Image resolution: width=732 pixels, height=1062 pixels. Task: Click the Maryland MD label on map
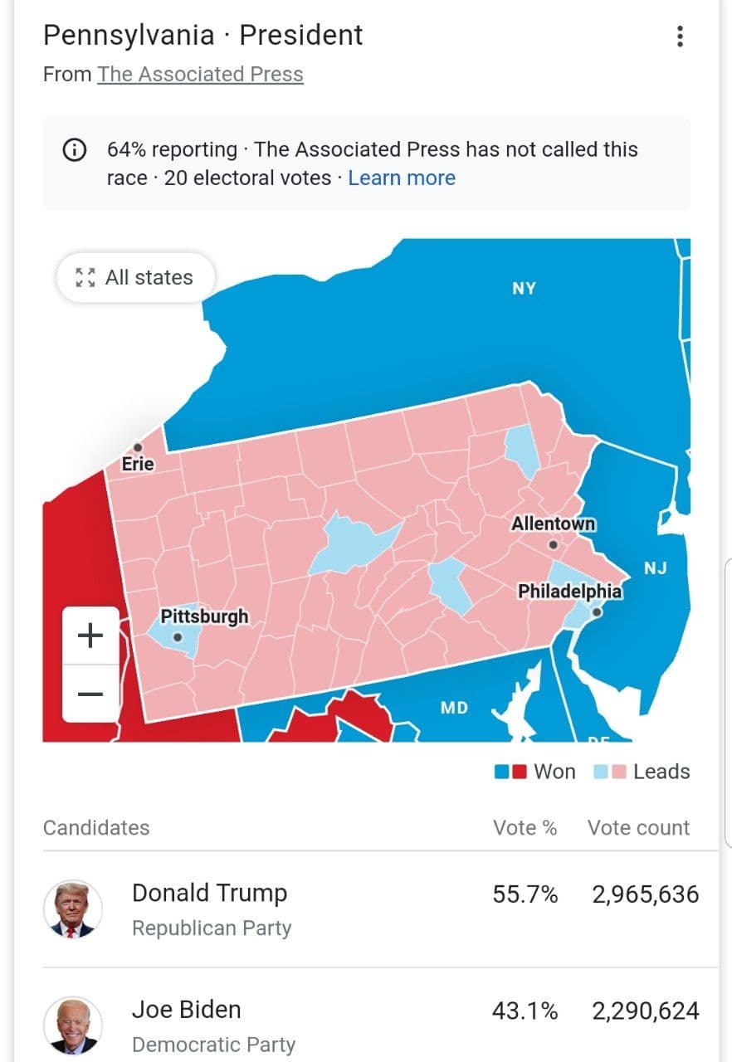(x=454, y=708)
